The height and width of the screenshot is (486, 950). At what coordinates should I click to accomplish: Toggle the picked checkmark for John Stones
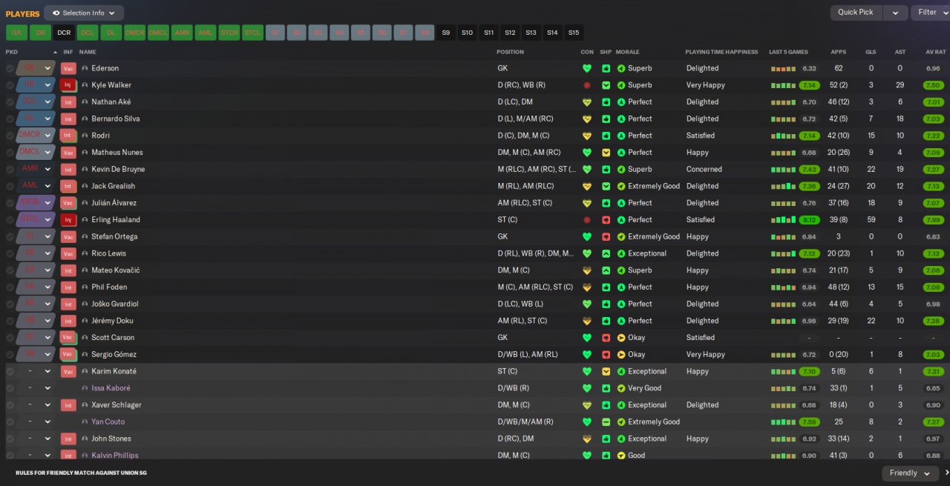point(10,439)
